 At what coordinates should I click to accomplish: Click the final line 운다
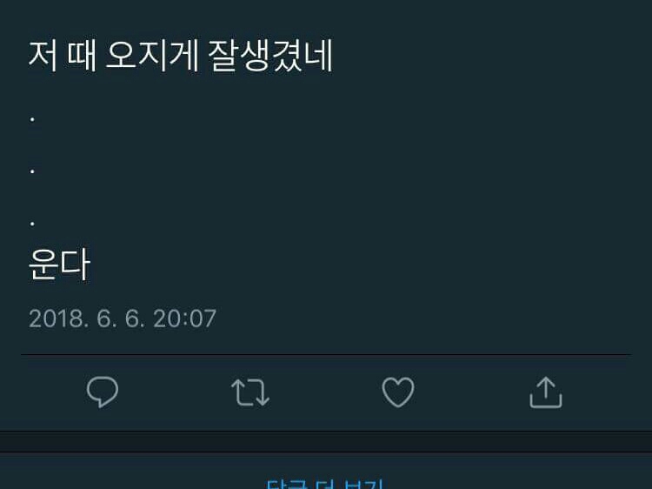coord(59,265)
